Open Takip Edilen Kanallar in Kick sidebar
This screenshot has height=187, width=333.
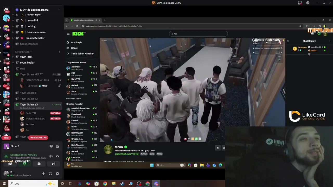[82, 54]
